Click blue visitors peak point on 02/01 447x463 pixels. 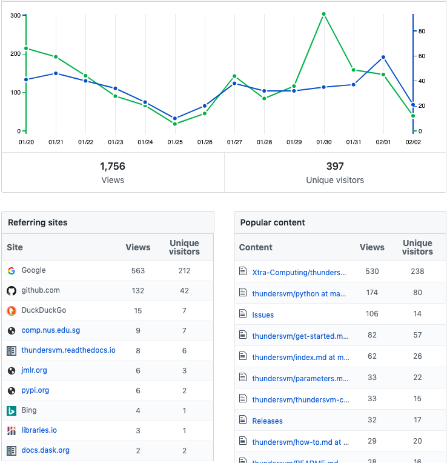click(383, 58)
